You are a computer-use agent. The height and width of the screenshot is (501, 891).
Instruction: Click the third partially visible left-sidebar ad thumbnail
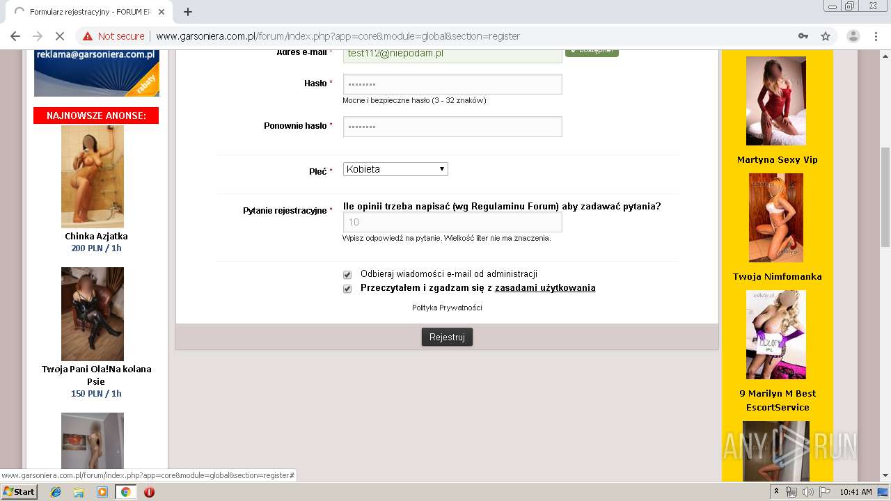click(93, 440)
